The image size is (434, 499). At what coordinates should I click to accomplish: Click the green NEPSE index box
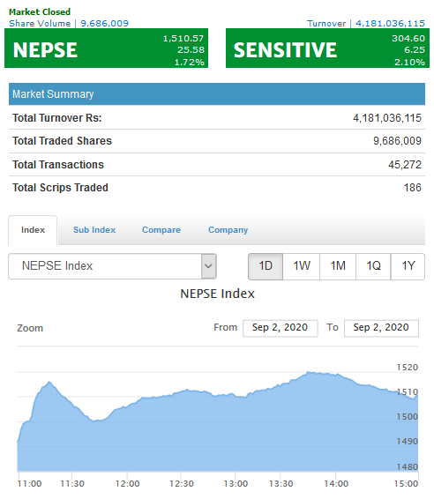[106, 48]
